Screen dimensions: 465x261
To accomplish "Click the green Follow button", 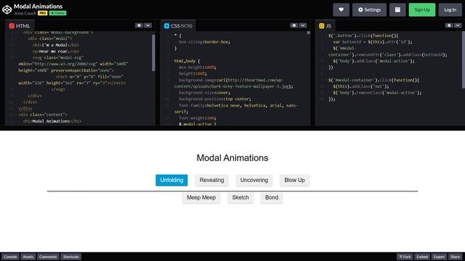I will tap(58, 13).
